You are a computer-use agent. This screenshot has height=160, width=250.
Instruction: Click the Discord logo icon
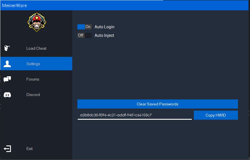pyautogui.click(x=7, y=95)
